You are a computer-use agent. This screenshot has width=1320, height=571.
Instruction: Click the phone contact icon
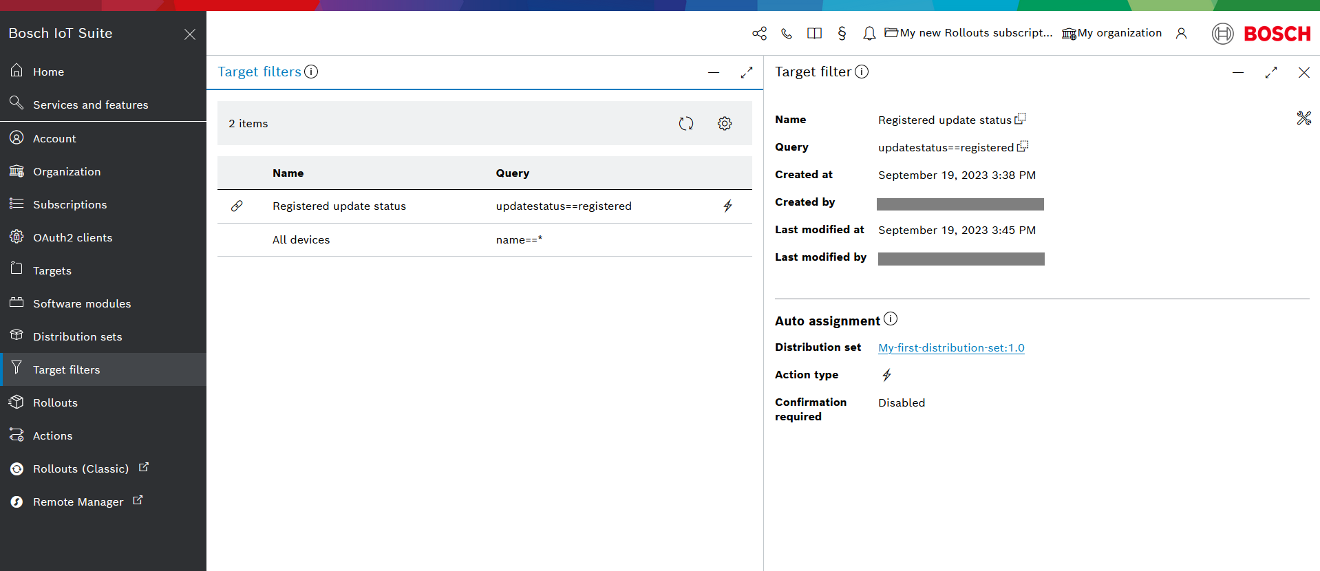787,34
